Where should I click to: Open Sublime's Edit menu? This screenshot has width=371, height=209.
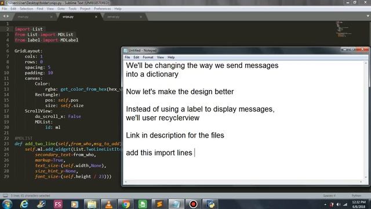(x=13, y=9)
